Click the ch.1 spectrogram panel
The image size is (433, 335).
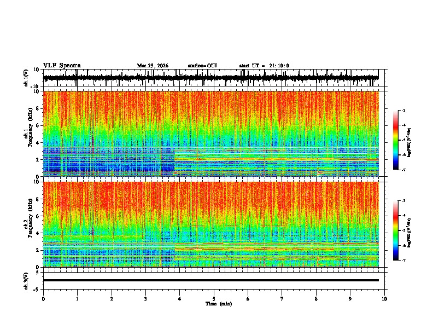[x=211, y=134]
